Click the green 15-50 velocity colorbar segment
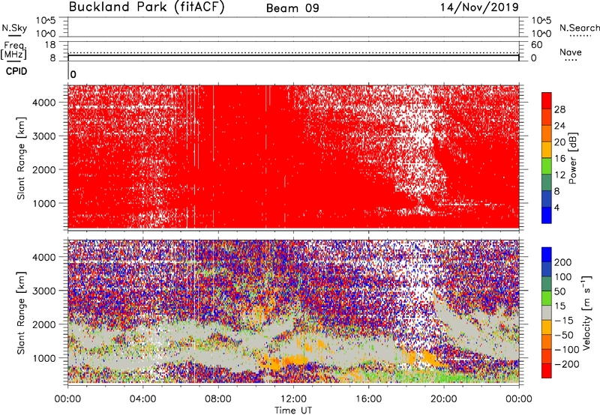 [x=547, y=298]
